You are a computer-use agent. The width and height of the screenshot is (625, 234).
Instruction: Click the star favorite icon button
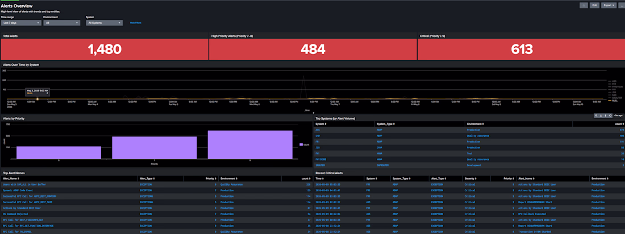click(x=583, y=5)
